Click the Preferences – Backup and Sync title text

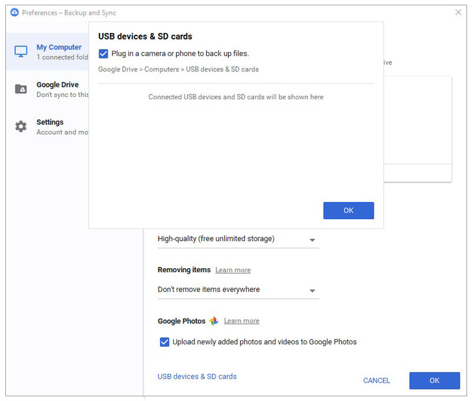click(x=69, y=13)
